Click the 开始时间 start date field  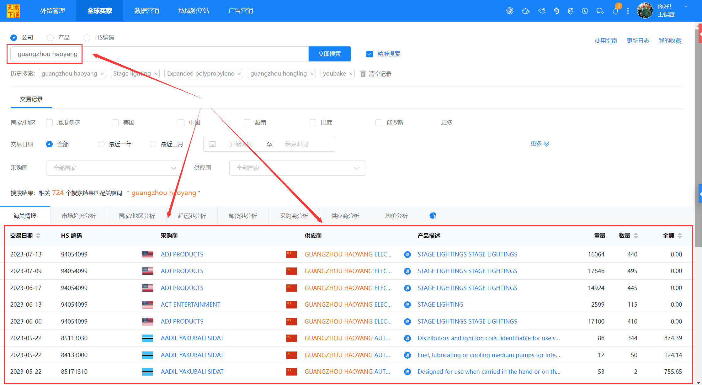click(241, 144)
